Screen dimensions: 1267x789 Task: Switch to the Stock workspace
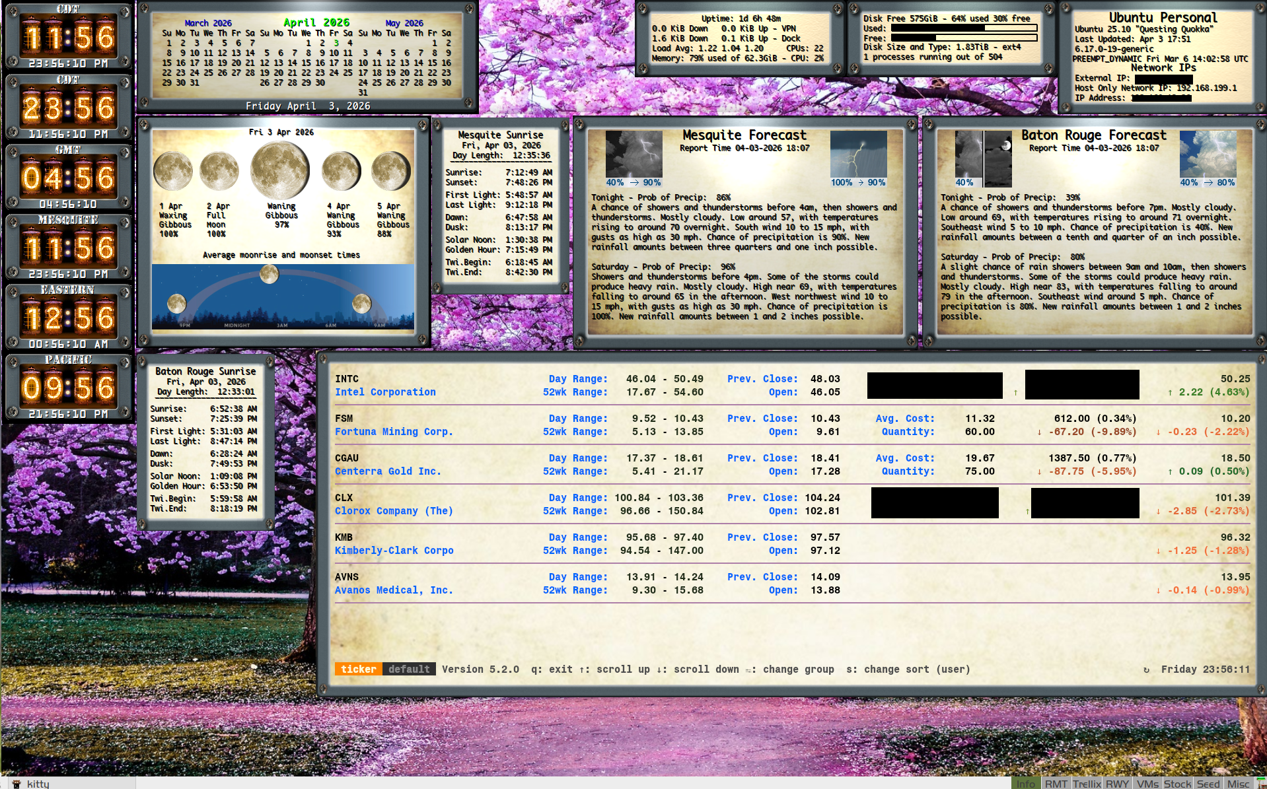tap(1177, 784)
